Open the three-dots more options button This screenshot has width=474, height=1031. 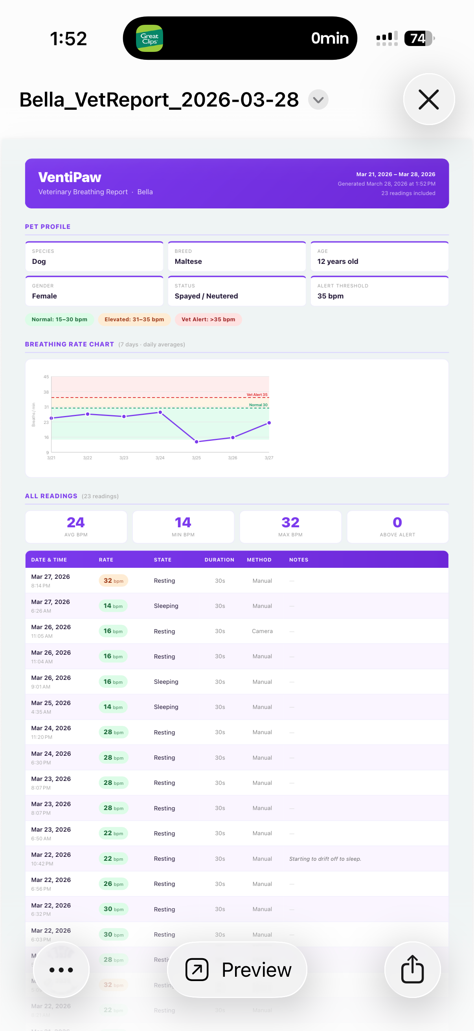(61, 969)
